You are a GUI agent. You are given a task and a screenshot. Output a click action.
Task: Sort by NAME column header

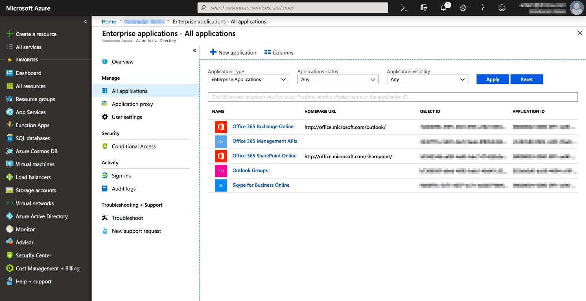click(x=218, y=111)
